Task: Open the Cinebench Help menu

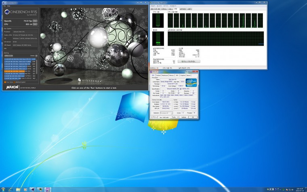Action: click(x=8, y=6)
